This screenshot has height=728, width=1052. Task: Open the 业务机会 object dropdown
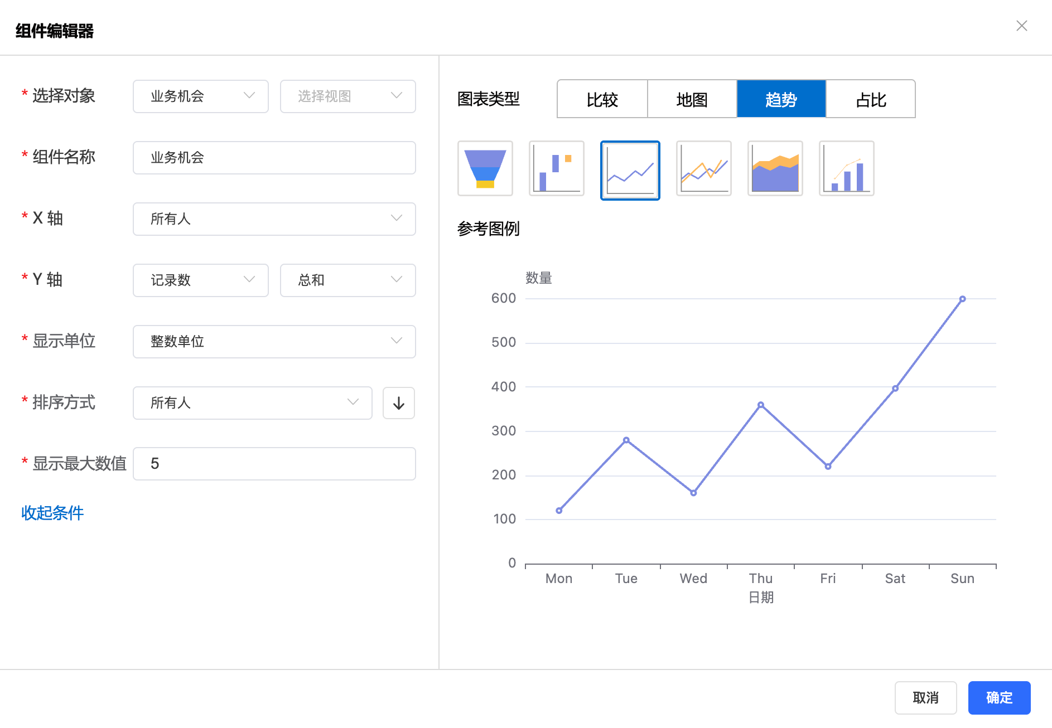[x=200, y=96]
